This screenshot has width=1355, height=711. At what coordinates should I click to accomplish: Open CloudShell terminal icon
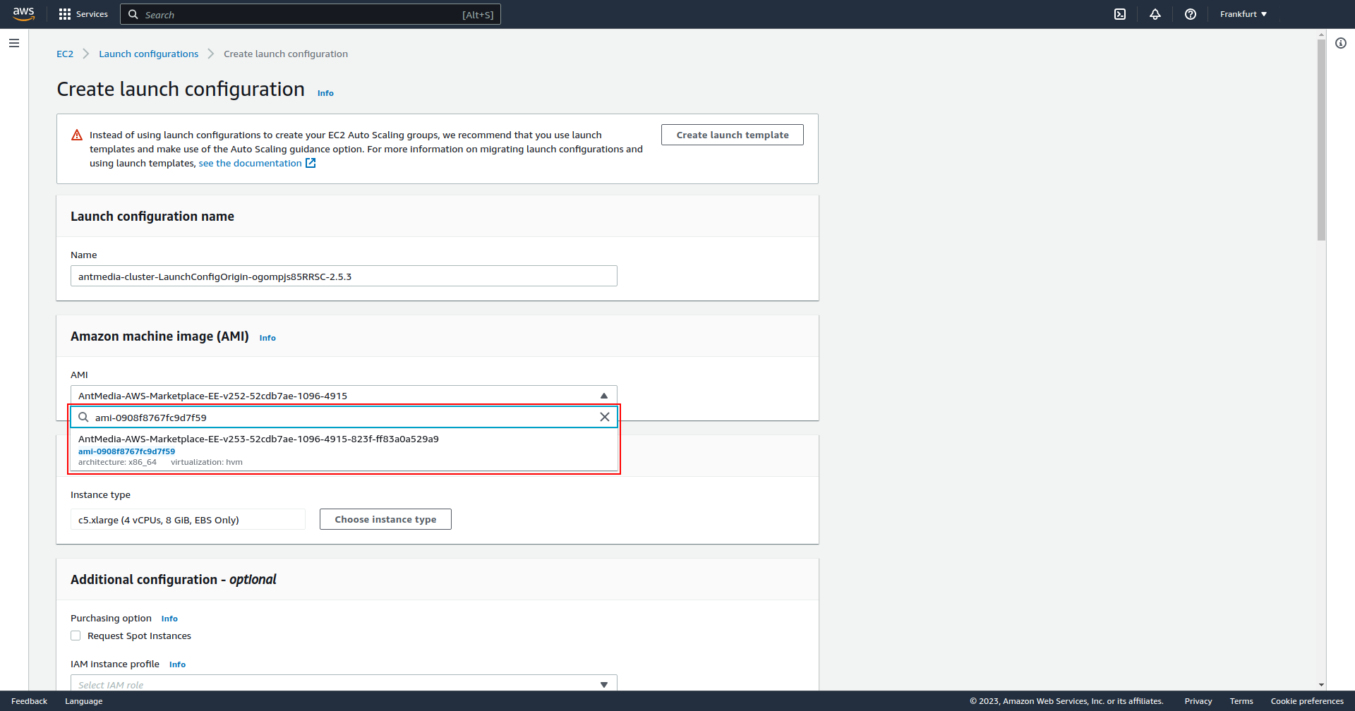click(x=1120, y=14)
